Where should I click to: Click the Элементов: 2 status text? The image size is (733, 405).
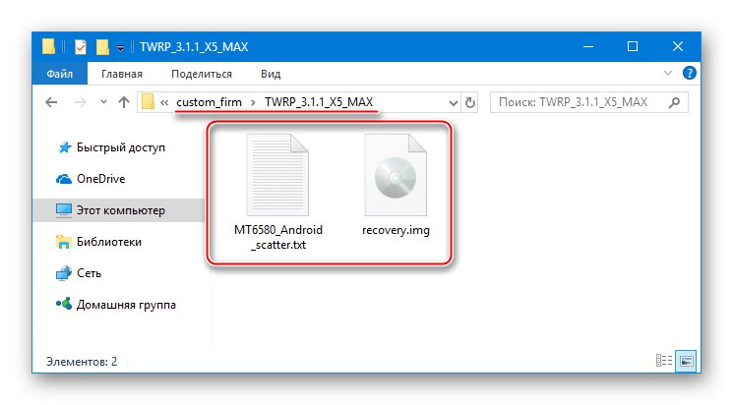pyautogui.click(x=82, y=362)
